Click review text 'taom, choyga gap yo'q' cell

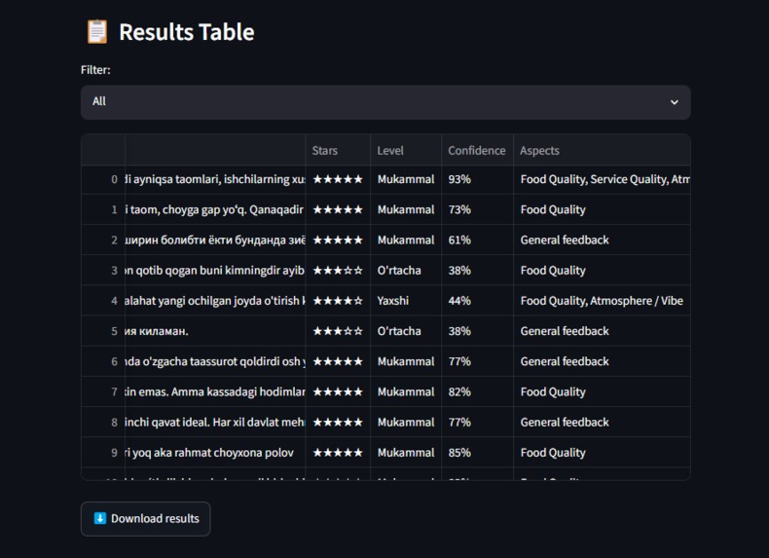pyautogui.click(x=215, y=210)
